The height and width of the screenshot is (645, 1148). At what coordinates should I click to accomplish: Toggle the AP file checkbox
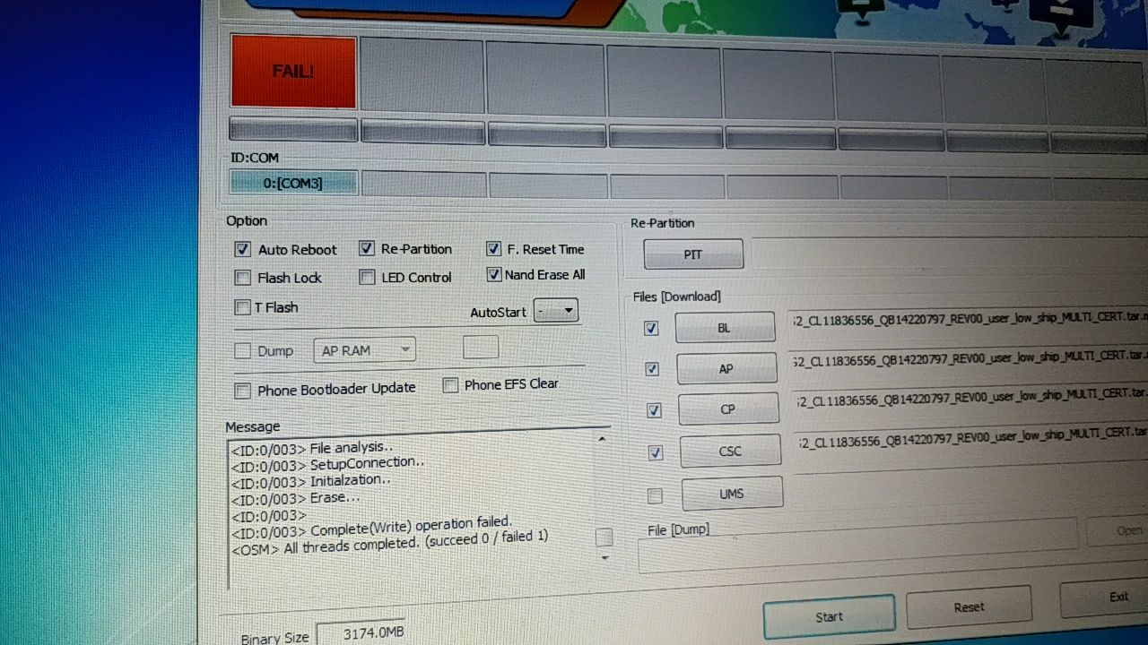pyautogui.click(x=653, y=369)
